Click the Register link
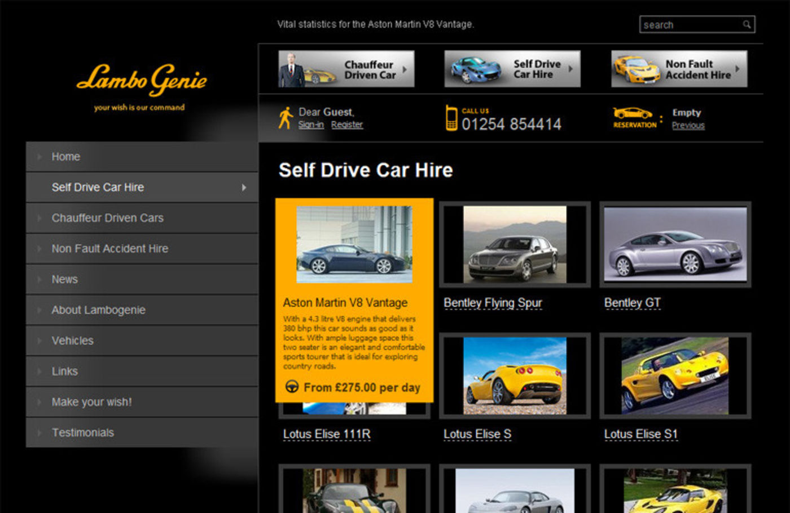The width and height of the screenshot is (790, 513). point(347,125)
